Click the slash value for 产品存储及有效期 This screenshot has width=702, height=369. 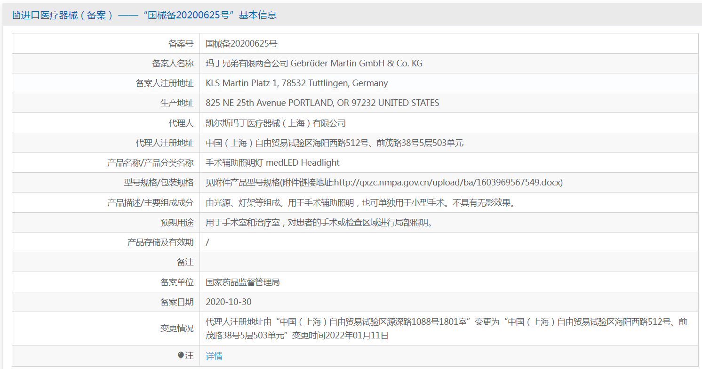coord(207,242)
